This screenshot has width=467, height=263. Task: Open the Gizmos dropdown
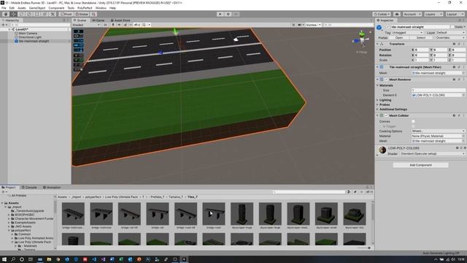[313, 25]
